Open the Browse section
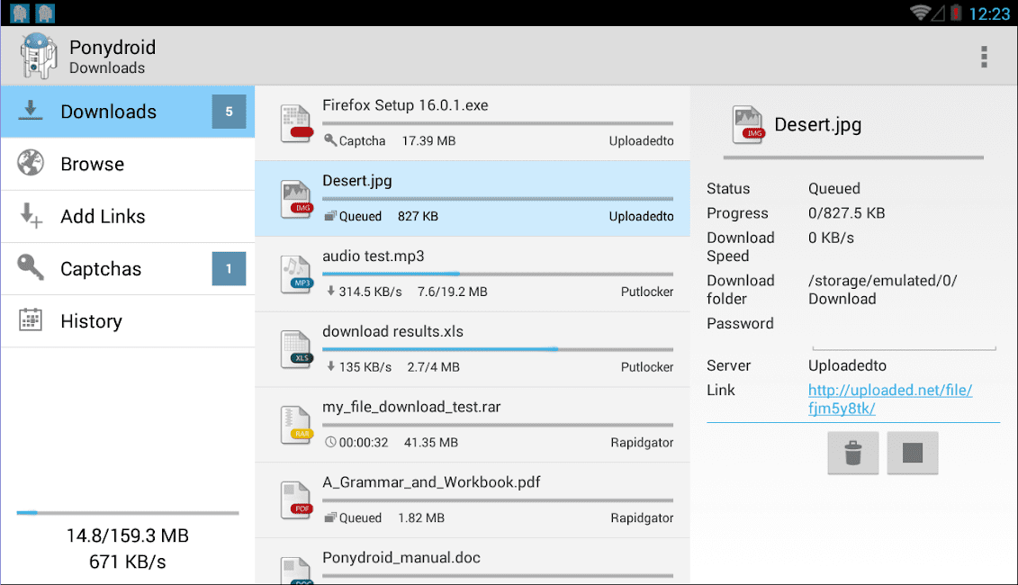This screenshot has height=585, width=1018. click(x=128, y=165)
